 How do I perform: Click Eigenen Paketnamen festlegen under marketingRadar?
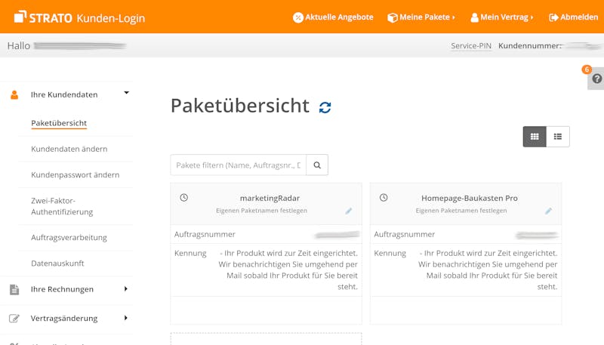[261, 211]
